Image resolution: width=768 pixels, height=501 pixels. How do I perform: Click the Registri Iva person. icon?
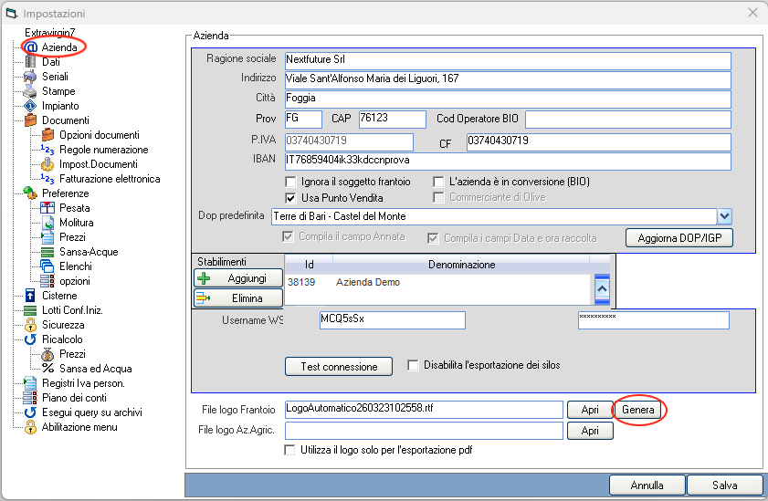pyautogui.click(x=30, y=383)
